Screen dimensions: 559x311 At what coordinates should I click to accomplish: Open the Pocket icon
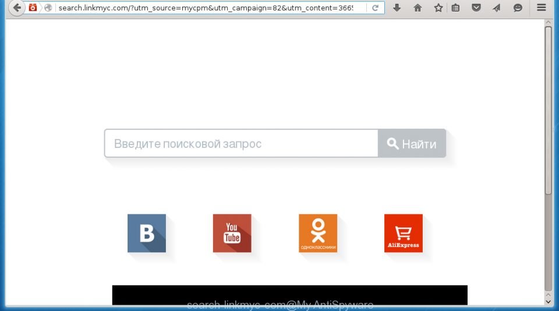click(x=476, y=8)
